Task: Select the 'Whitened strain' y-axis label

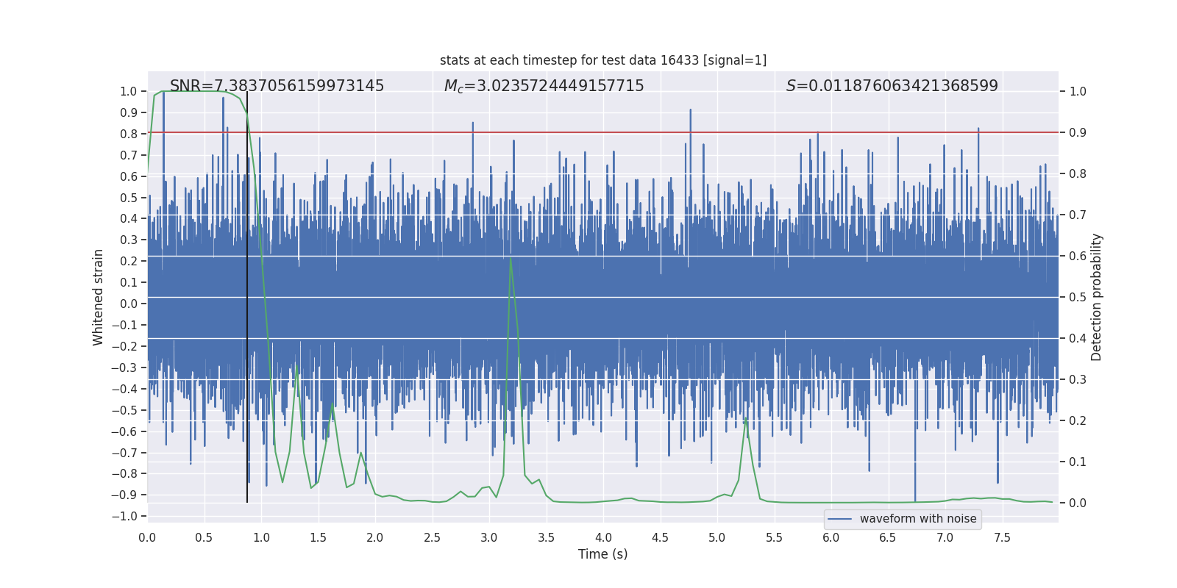Action: 98,297
